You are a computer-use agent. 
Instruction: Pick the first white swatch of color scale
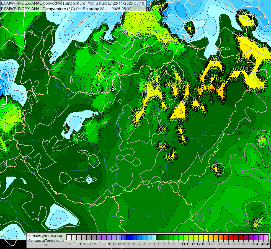[68, 237]
